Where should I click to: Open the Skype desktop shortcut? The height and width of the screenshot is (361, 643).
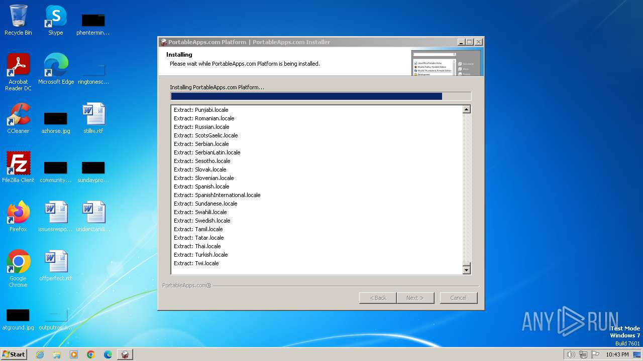pyautogui.click(x=56, y=20)
